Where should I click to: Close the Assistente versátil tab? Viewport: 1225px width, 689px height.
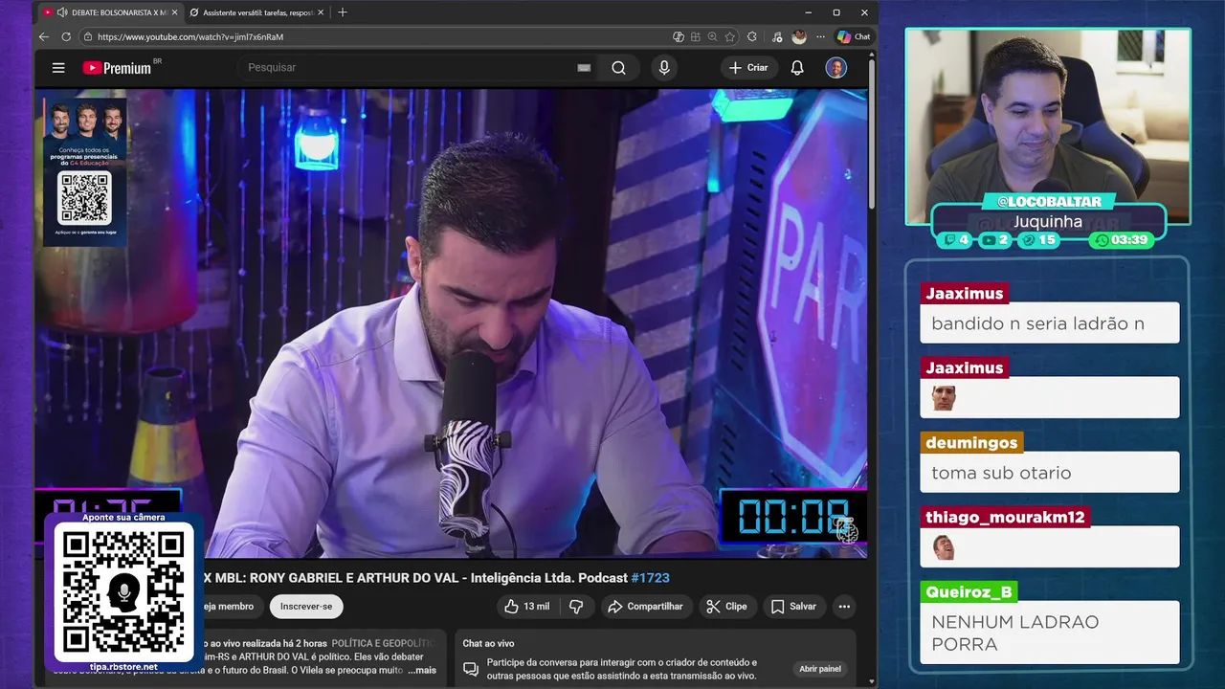point(321,12)
